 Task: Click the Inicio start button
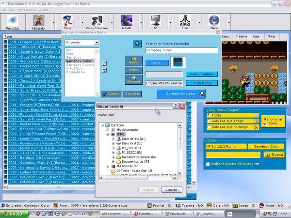pos(15,214)
